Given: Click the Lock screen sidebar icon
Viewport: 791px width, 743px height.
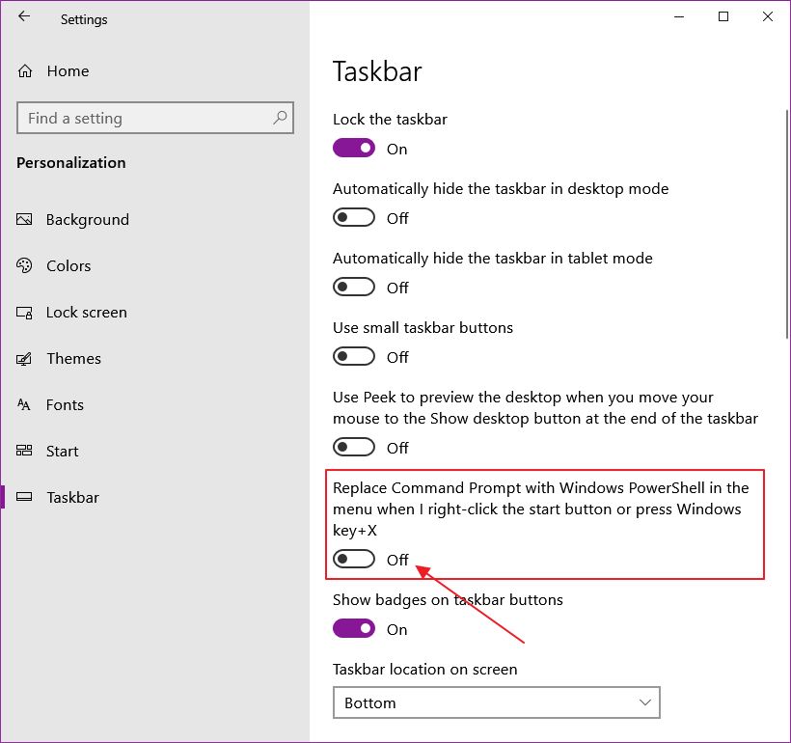Looking at the screenshot, I should pos(25,312).
